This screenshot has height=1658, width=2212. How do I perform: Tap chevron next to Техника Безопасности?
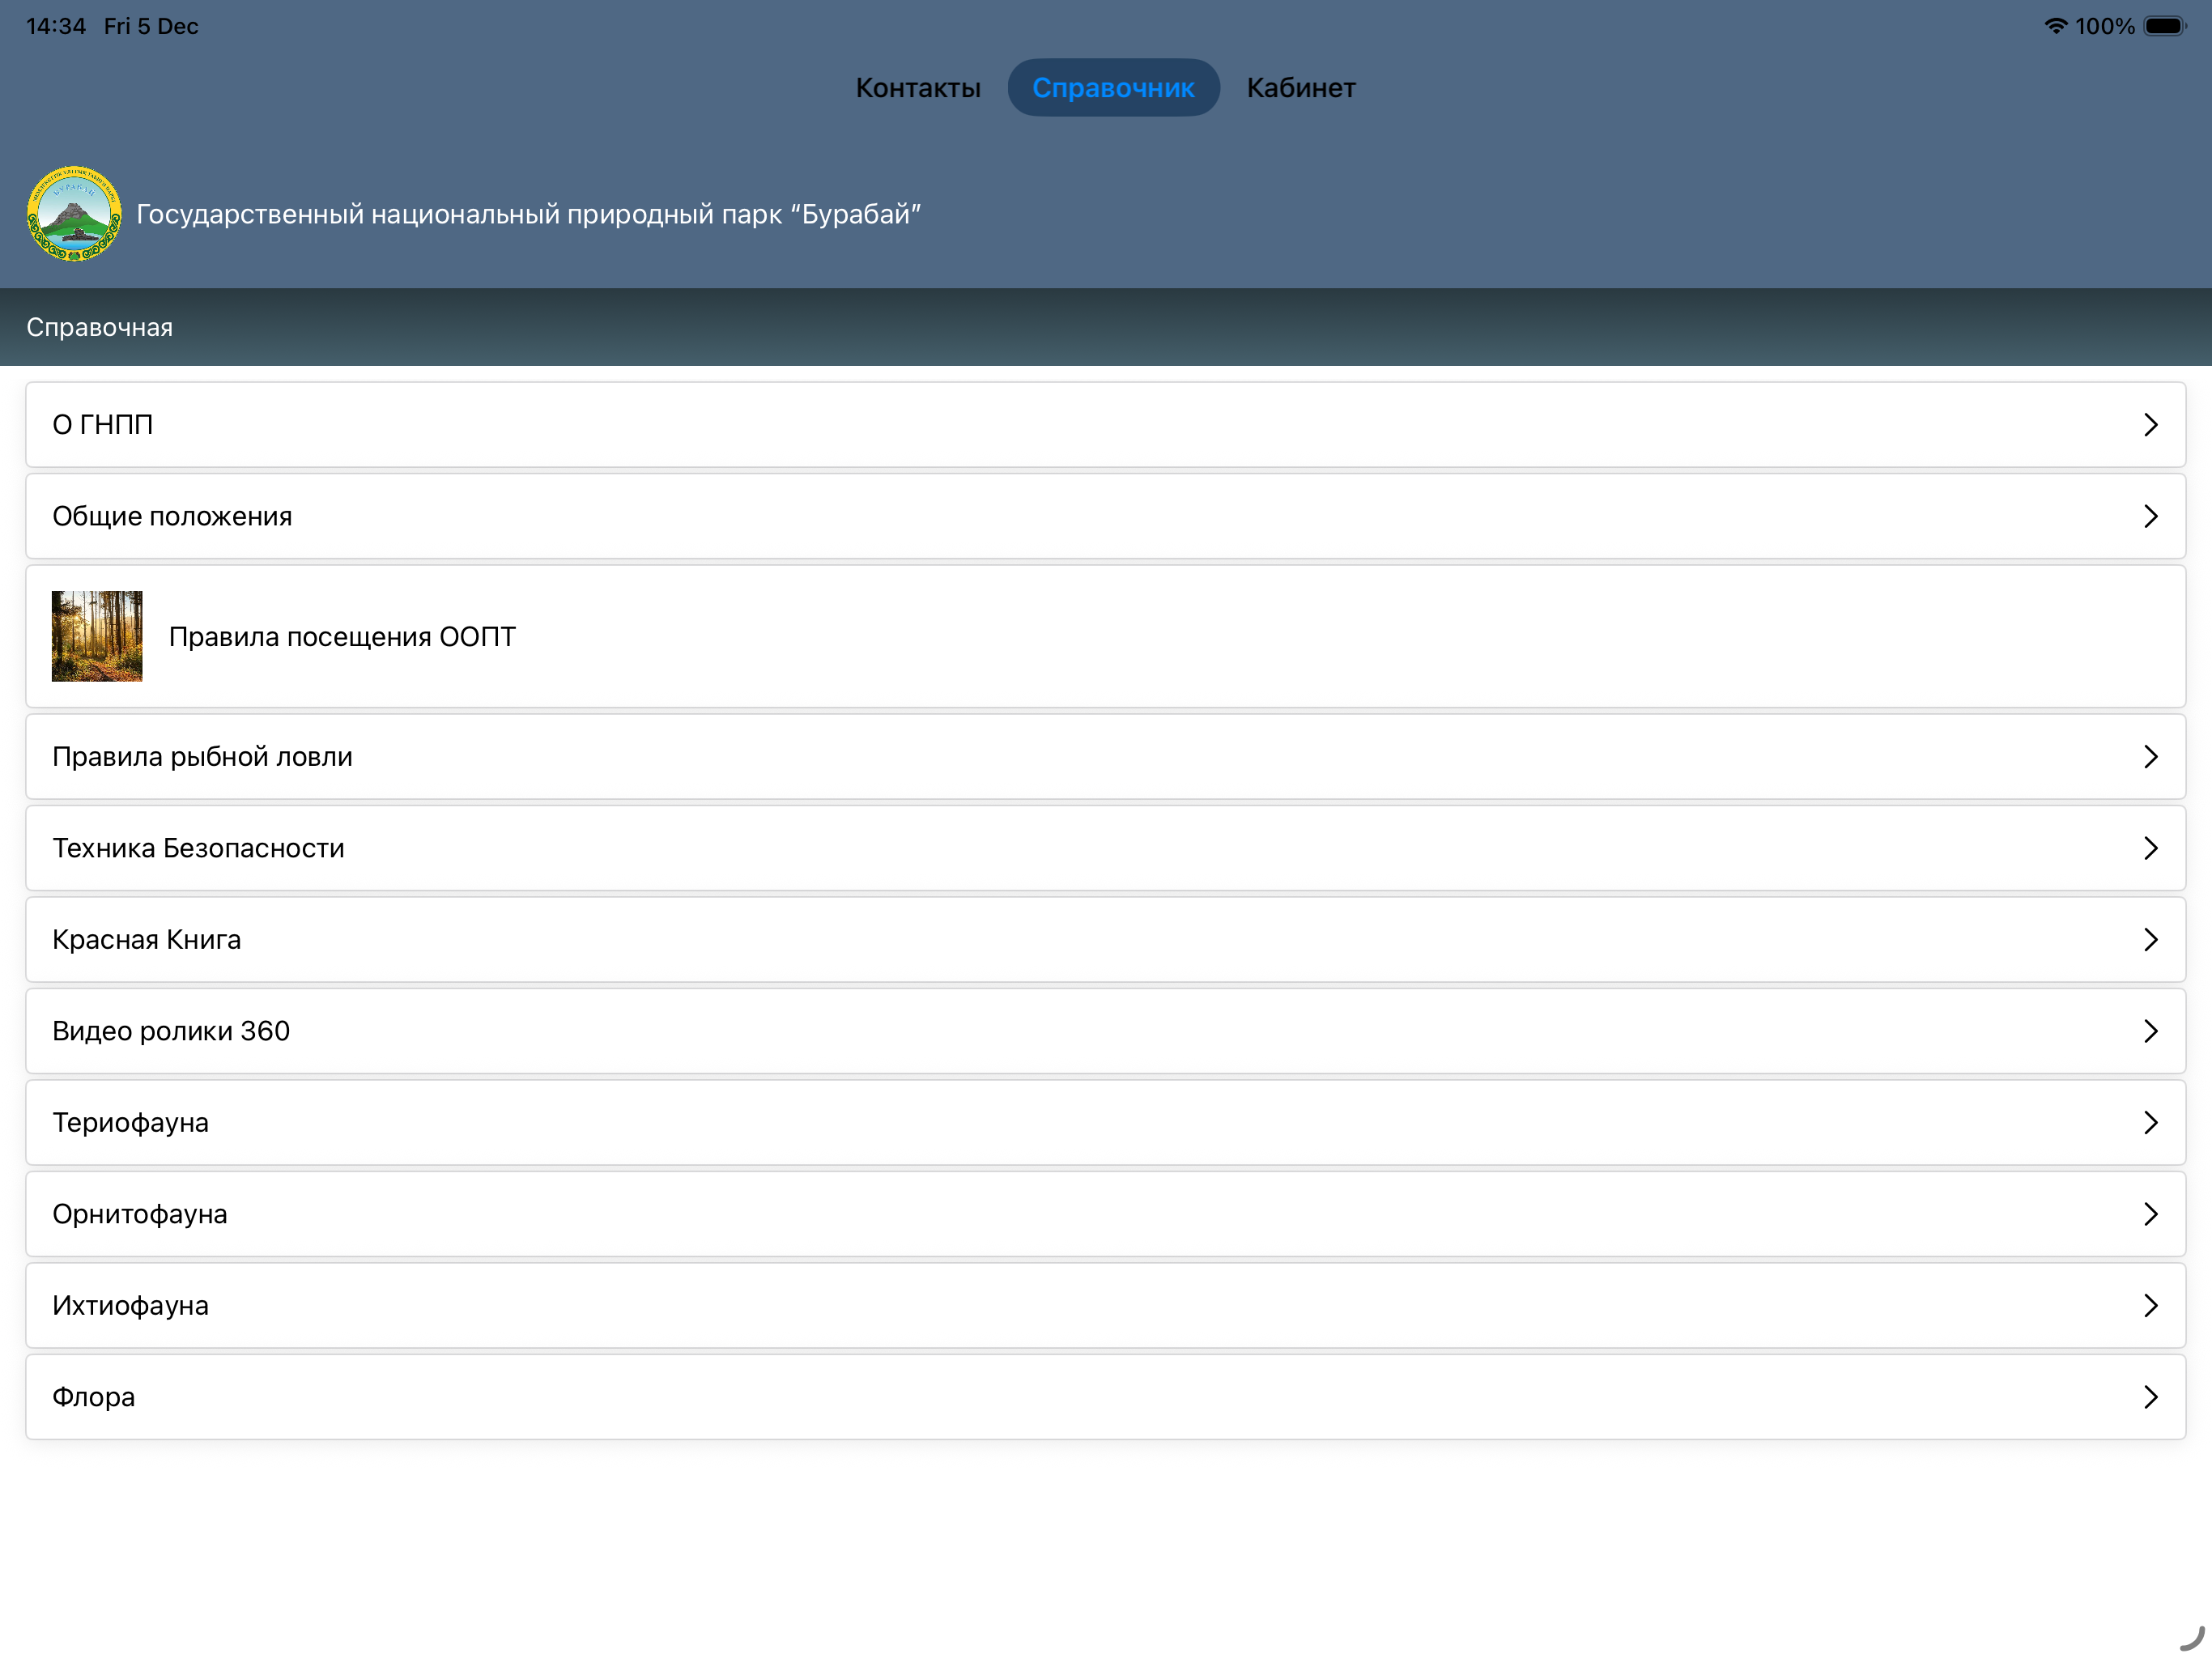pos(2151,848)
